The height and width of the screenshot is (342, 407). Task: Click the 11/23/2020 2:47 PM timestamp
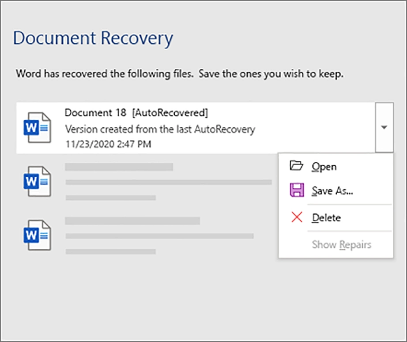(x=108, y=144)
